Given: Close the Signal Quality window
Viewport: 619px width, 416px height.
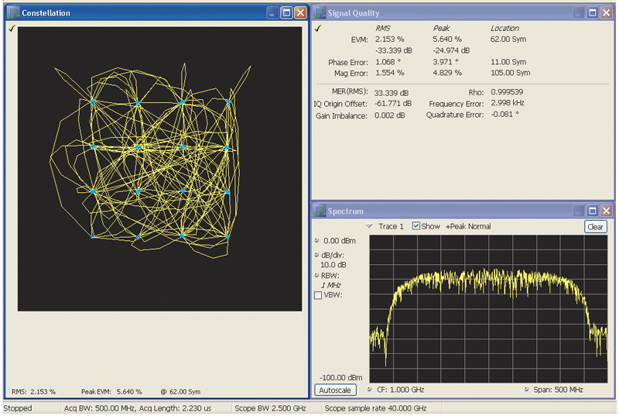Looking at the screenshot, I should [x=606, y=13].
